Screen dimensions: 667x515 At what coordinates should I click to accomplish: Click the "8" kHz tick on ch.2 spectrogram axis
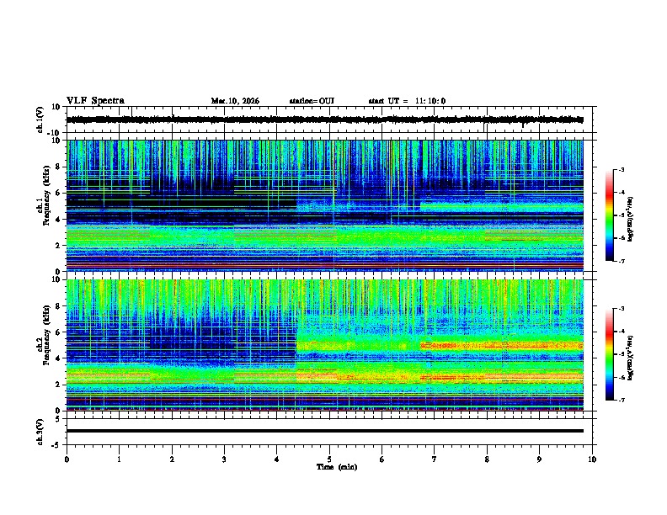click(x=59, y=306)
